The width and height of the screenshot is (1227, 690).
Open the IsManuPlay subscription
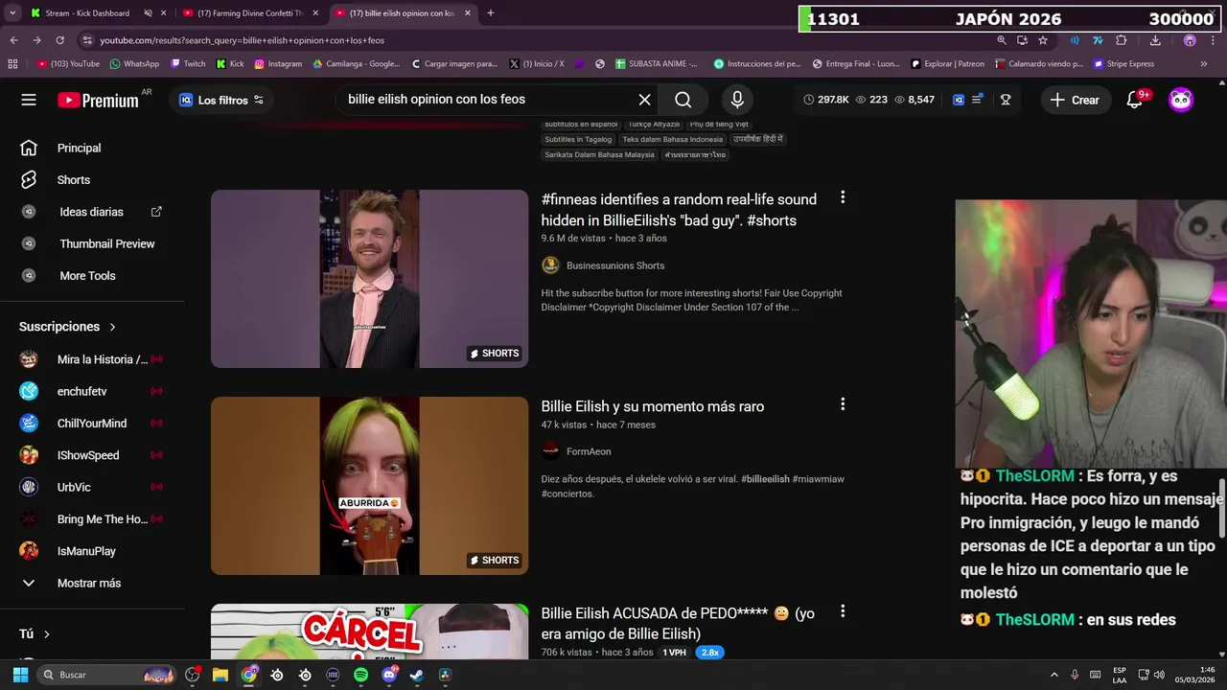click(x=92, y=551)
